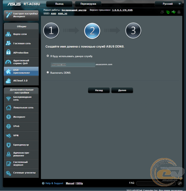Select 'Я буду использовать данную службу' radio button
The image size is (186, 191).
click(48, 56)
